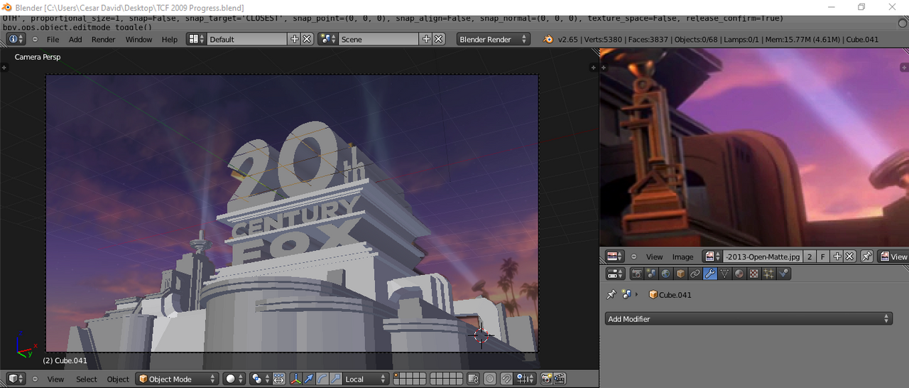Delete the Default screen layout with X icon

307,39
